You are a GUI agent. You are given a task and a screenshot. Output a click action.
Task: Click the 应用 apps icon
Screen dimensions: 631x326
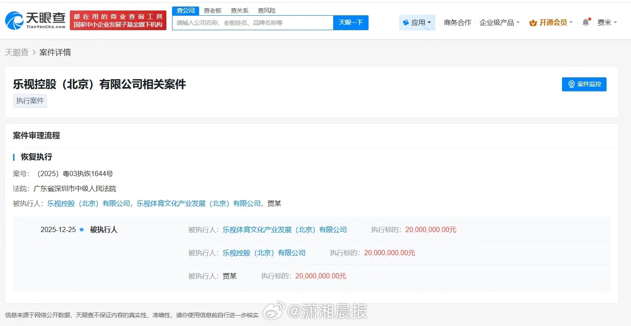[406, 23]
